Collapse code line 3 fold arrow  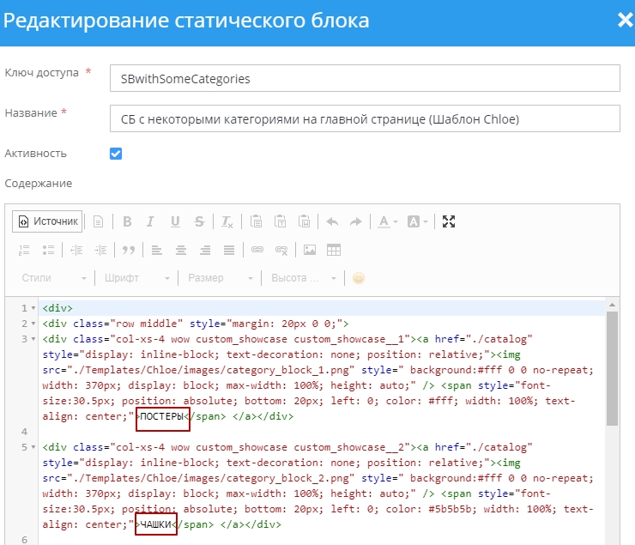pos(33,339)
